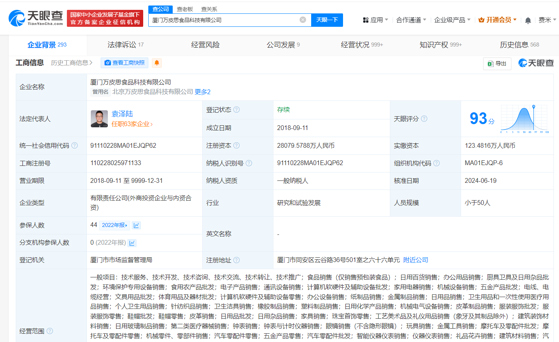The image size is (559, 342).
Task: Click the TianYanCha logo in header
Action: point(36,18)
